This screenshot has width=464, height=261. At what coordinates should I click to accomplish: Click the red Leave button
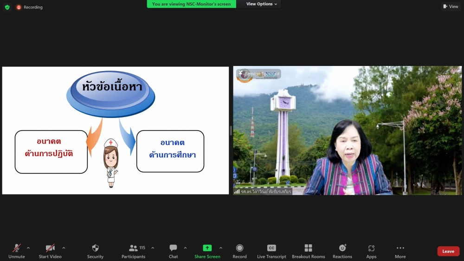[x=448, y=251]
